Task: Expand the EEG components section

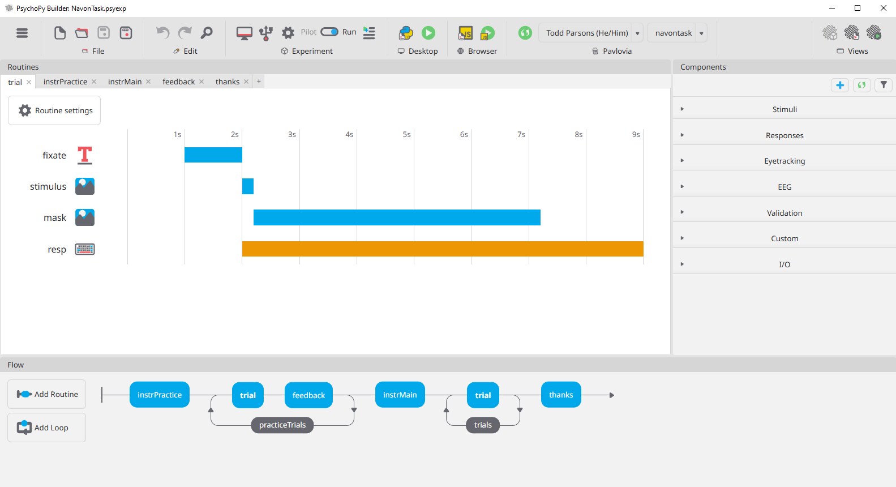Action: (x=784, y=186)
